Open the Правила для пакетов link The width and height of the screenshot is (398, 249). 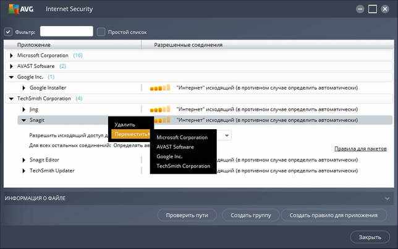(360, 149)
